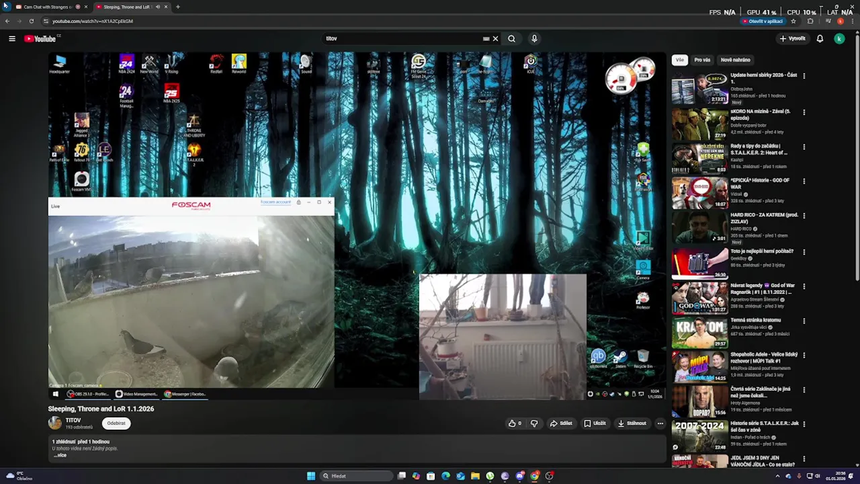Open options for Update herní sbírky 2026 video

[804, 76]
